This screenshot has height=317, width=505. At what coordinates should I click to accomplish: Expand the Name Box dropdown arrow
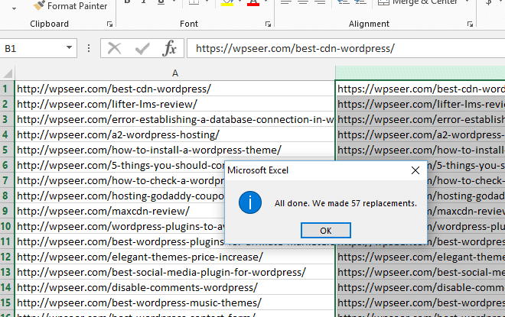coord(69,48)
